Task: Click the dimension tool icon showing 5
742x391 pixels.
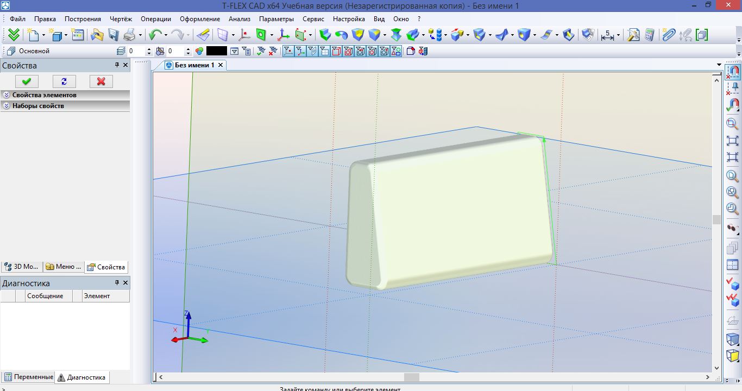Action: [607, 35]
